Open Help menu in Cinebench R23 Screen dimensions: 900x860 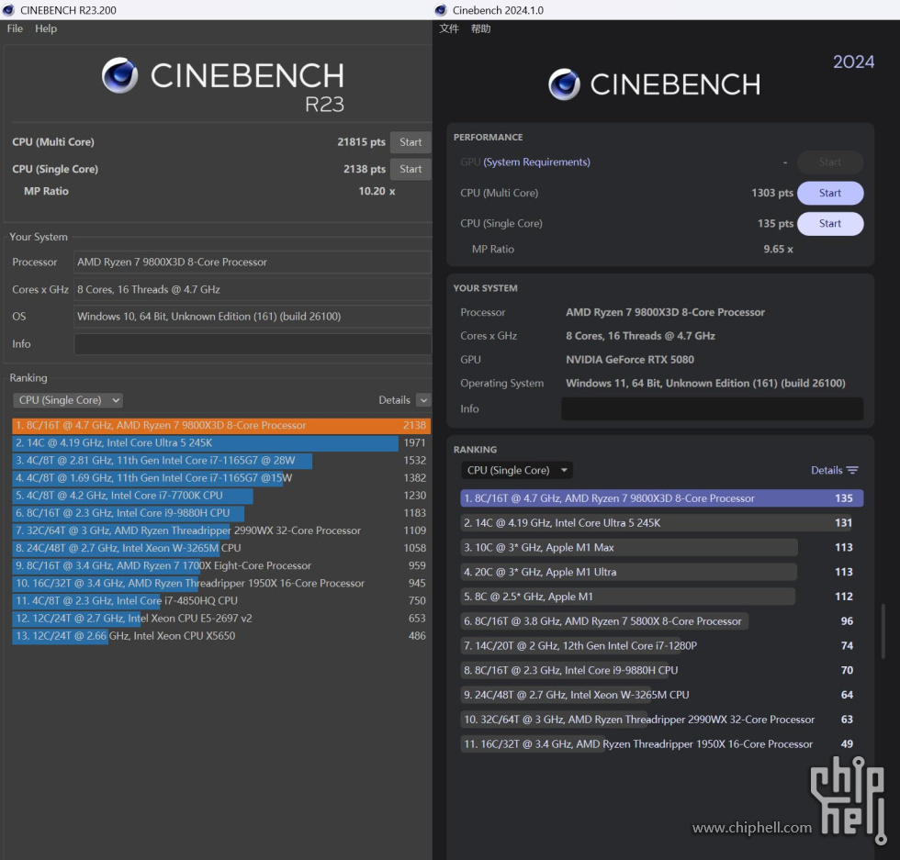[46, 28]
